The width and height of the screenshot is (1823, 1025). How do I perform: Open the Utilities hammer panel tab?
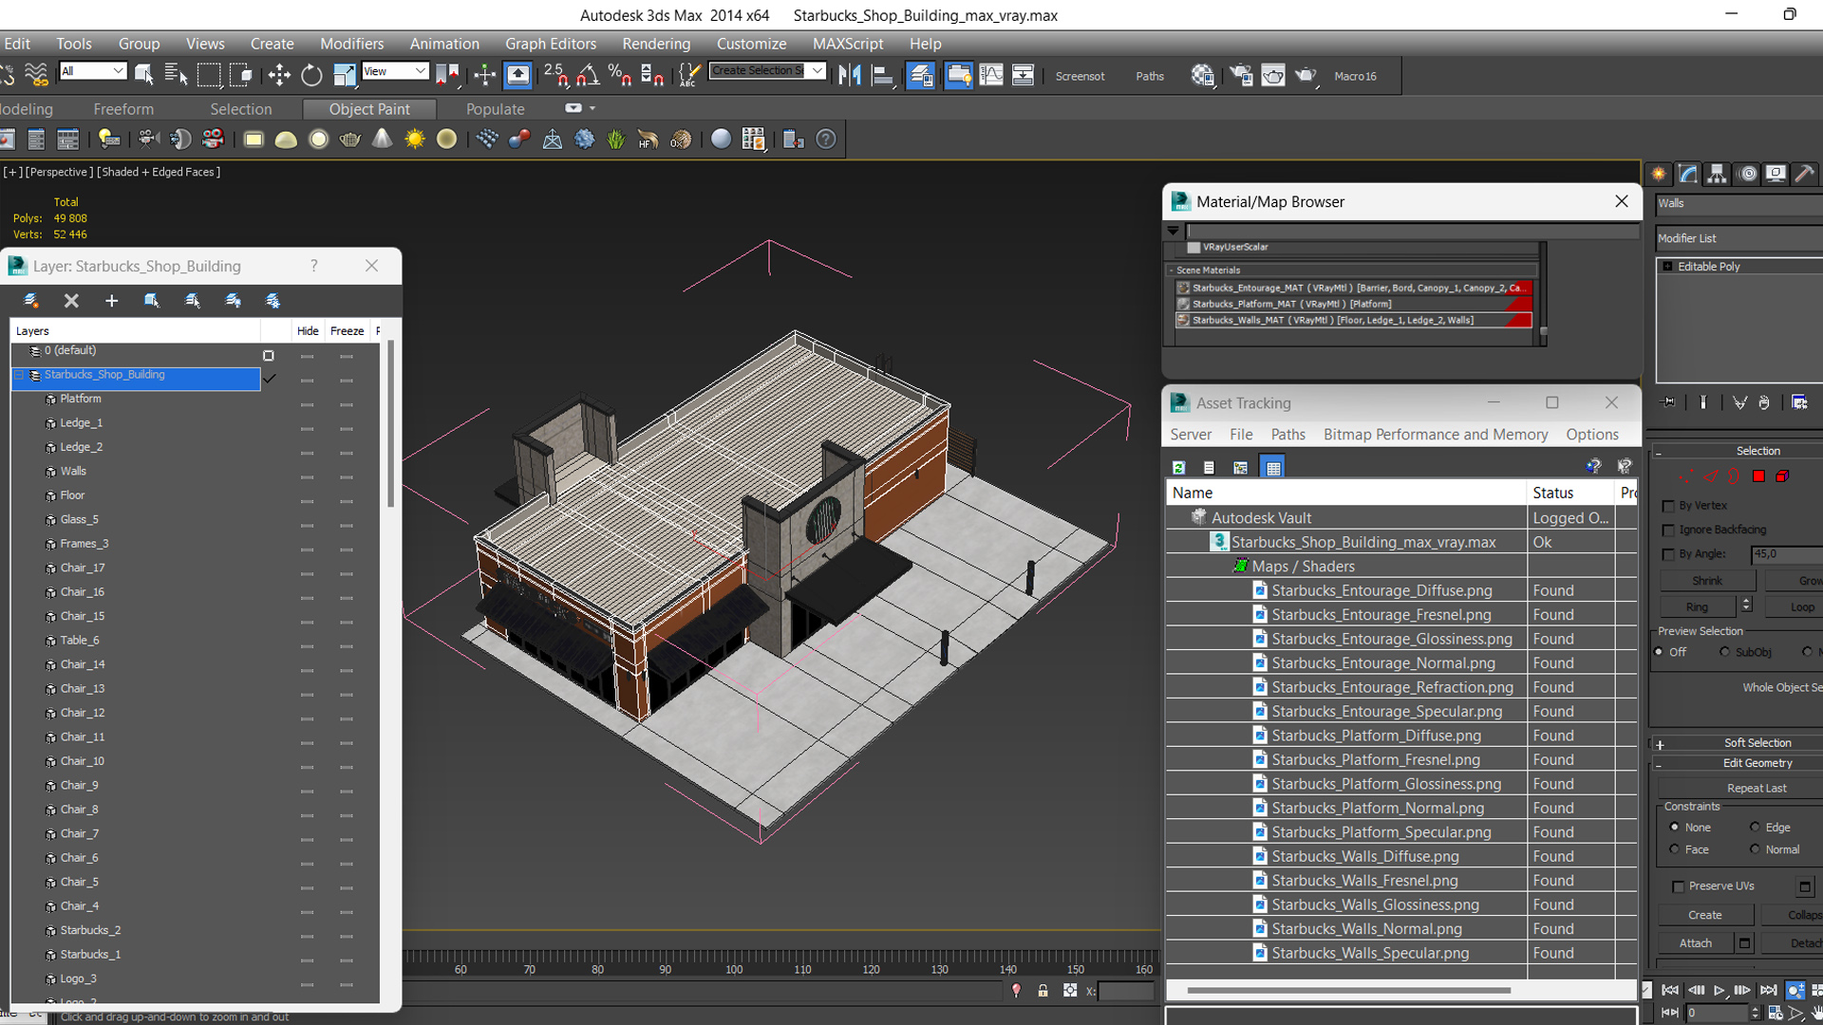(1804, 174)
